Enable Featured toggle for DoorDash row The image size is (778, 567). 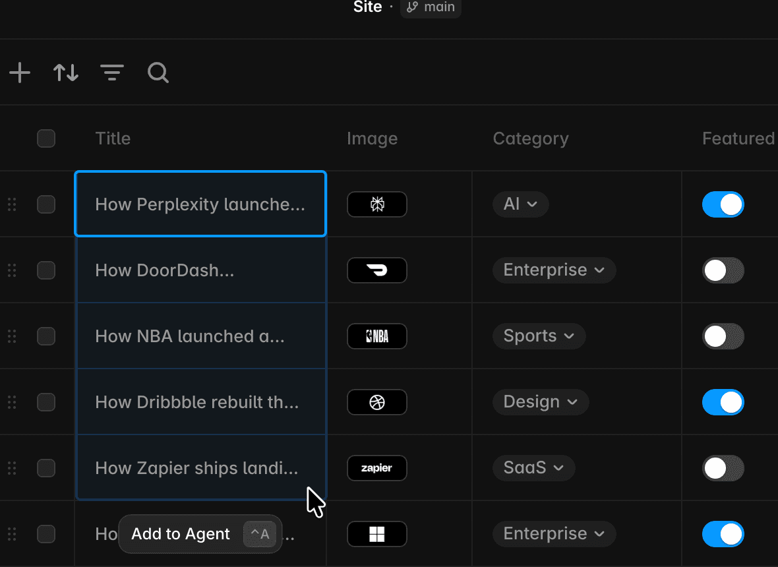click(723, 270)
